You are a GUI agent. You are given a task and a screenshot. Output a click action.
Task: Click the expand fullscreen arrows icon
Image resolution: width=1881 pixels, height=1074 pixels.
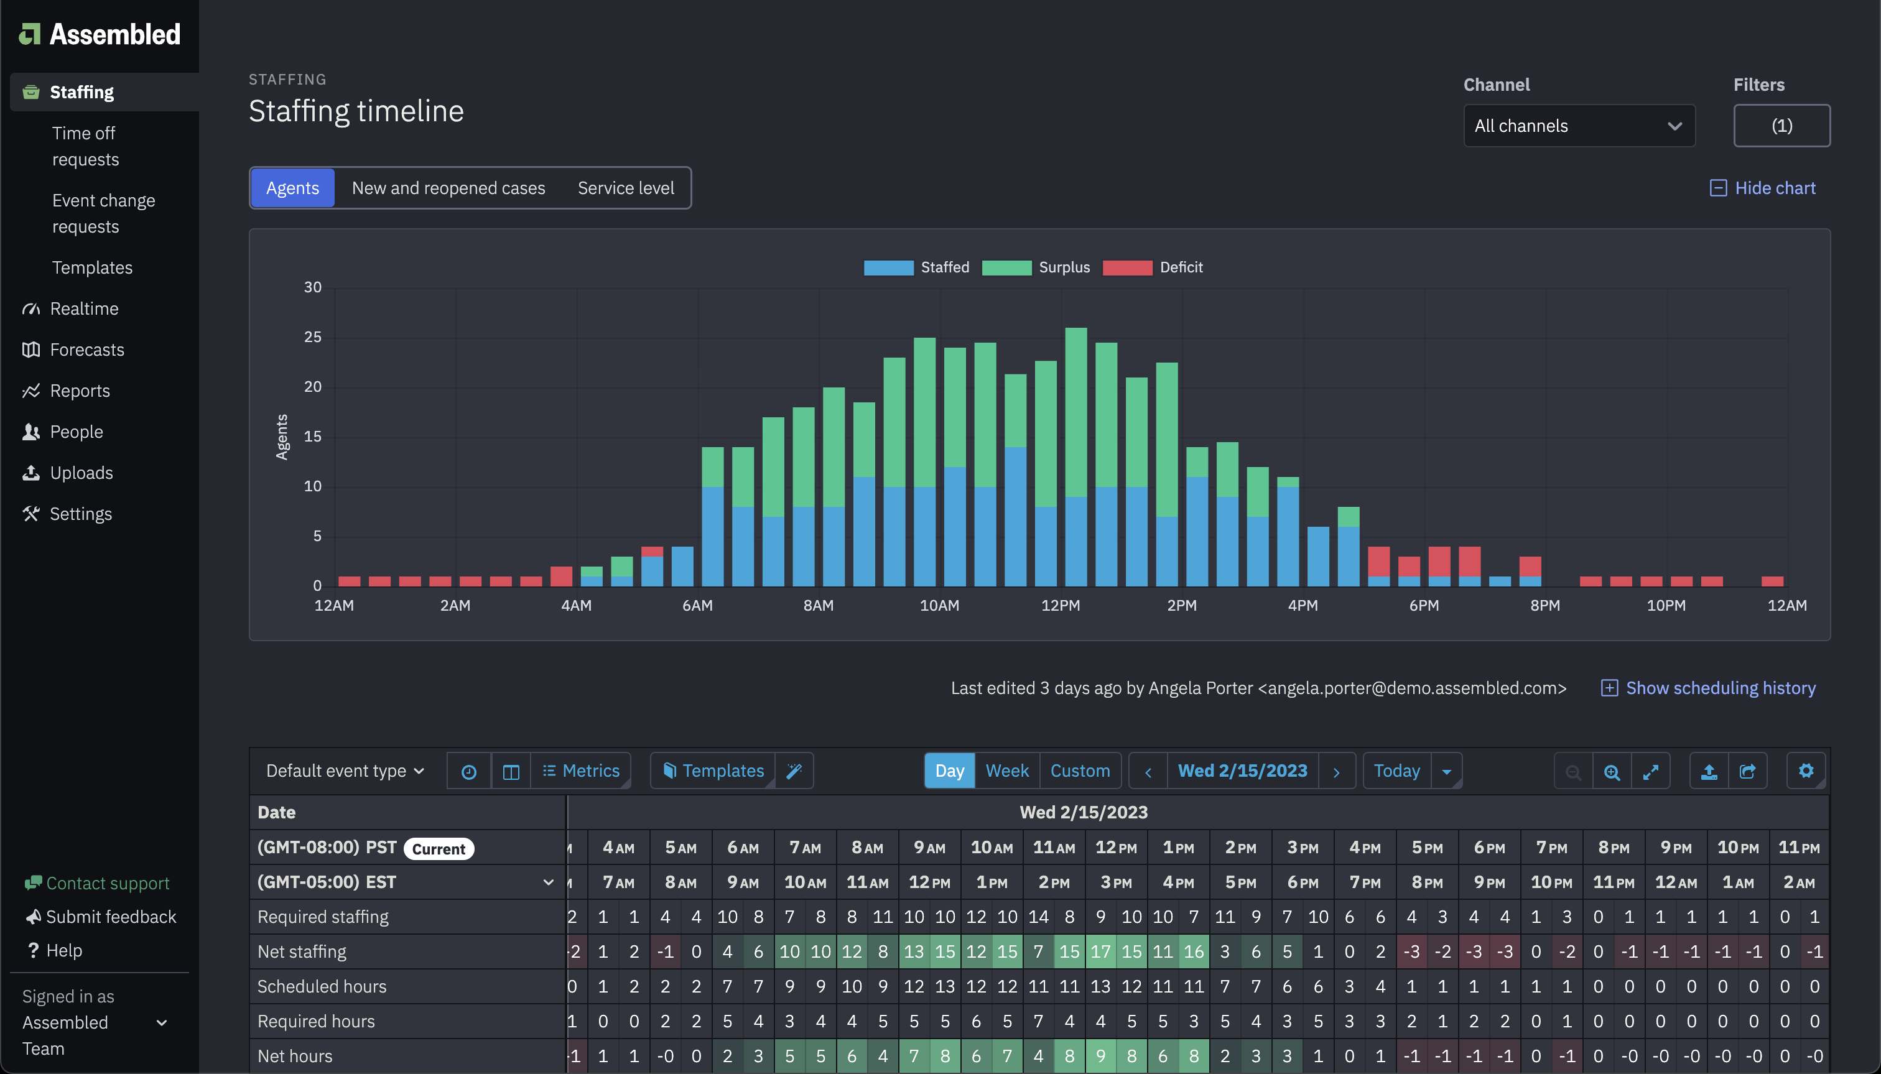[x=1651, y=772]
